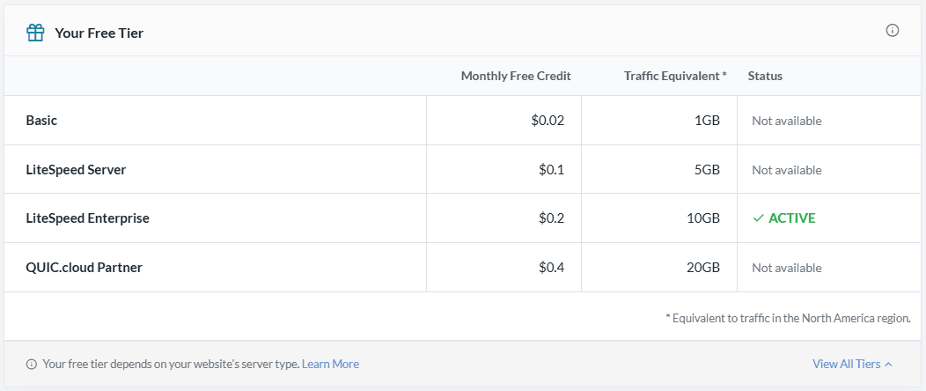
Task: Click the $0.2 credit value
Action: tap(552, 218)
